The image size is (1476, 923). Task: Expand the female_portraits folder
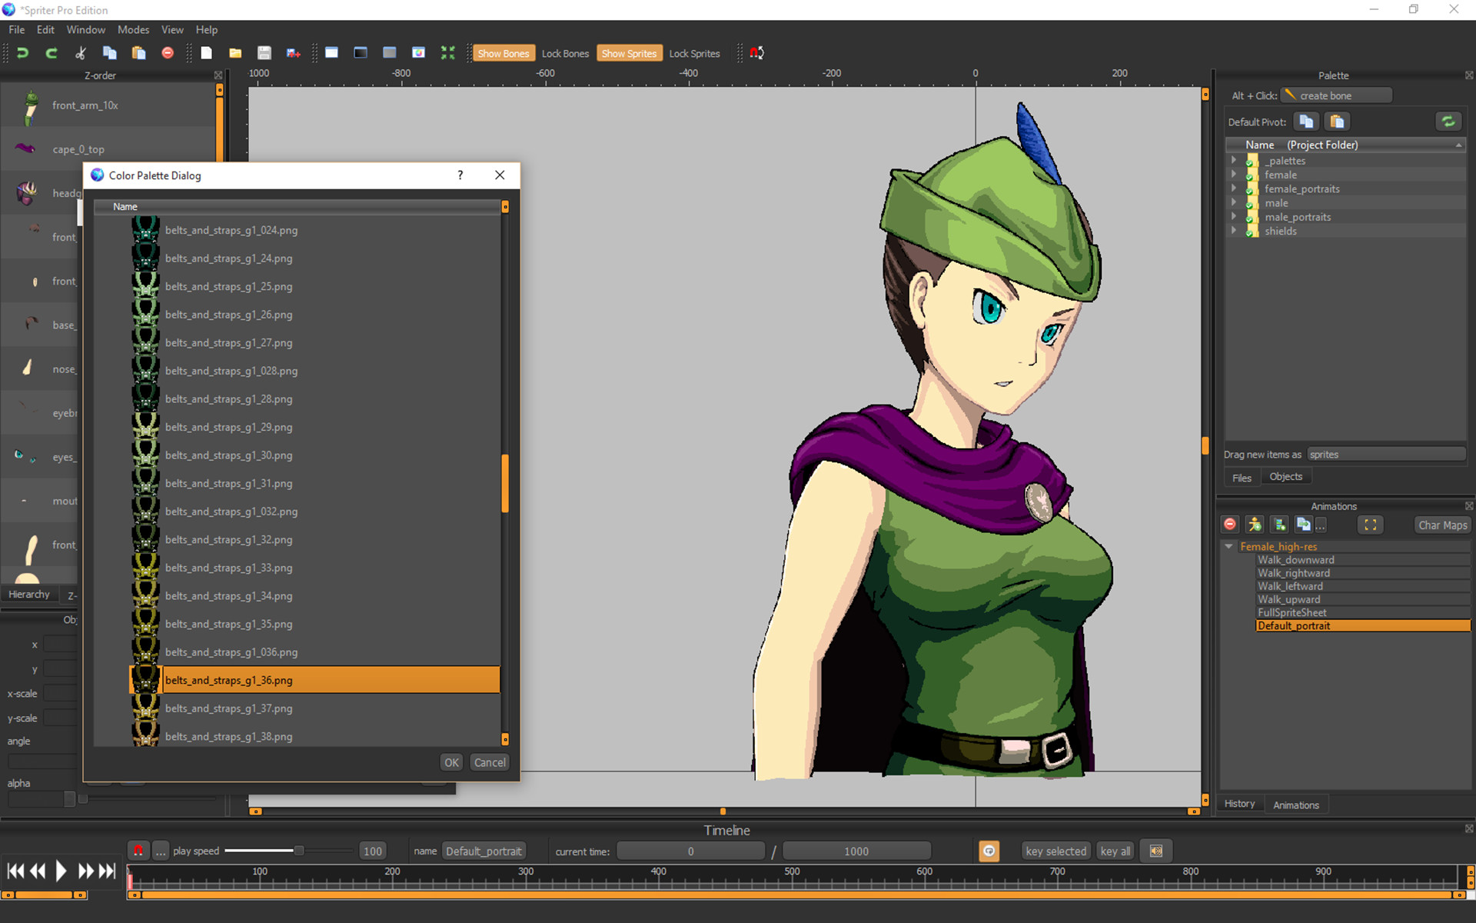coord(1235,188)
